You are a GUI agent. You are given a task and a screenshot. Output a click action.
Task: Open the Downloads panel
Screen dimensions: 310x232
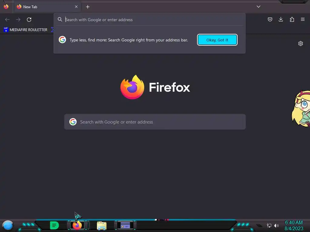281,19
